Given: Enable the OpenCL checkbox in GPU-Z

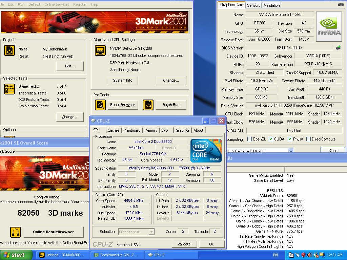Looking at the screenshot, I should (249, 139).
